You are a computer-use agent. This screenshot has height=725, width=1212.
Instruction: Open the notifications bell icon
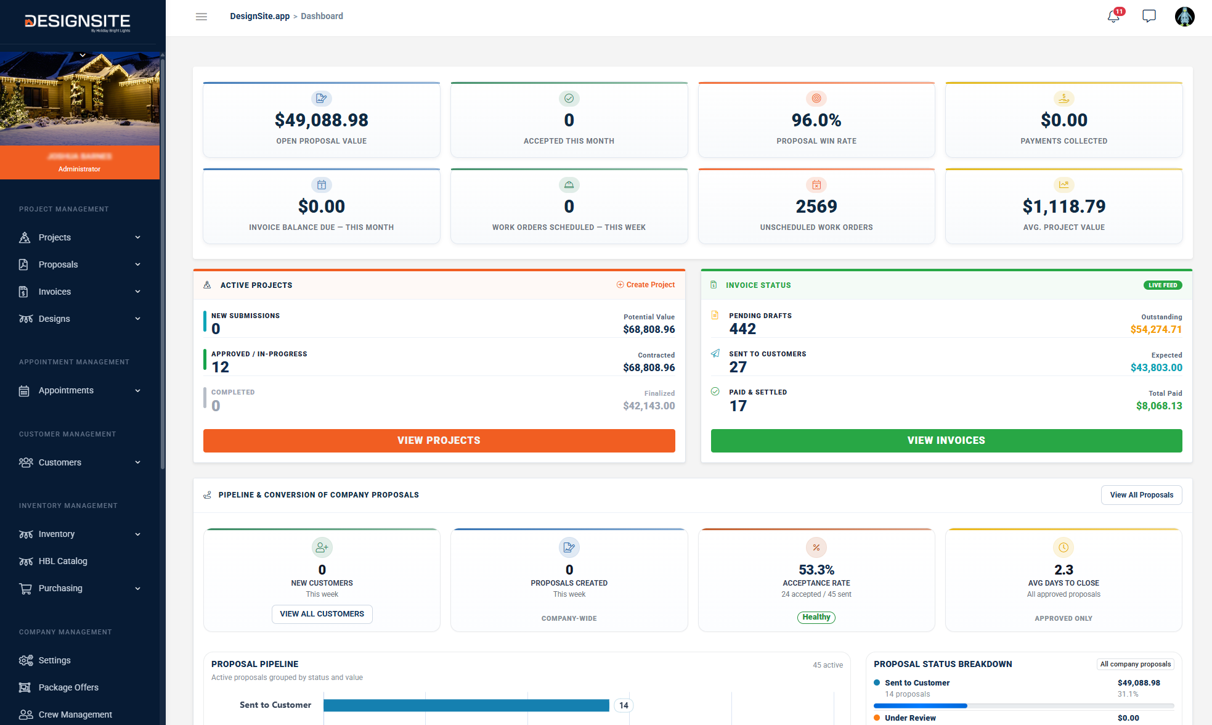point(1113,16)
